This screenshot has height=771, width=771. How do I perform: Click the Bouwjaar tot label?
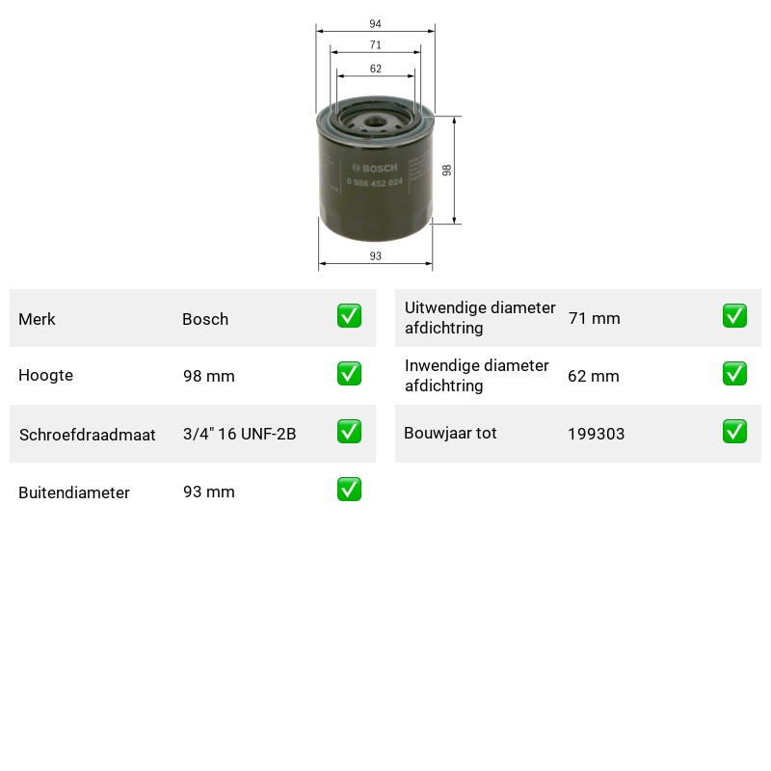pyautogui.click(x=450, y=433)
